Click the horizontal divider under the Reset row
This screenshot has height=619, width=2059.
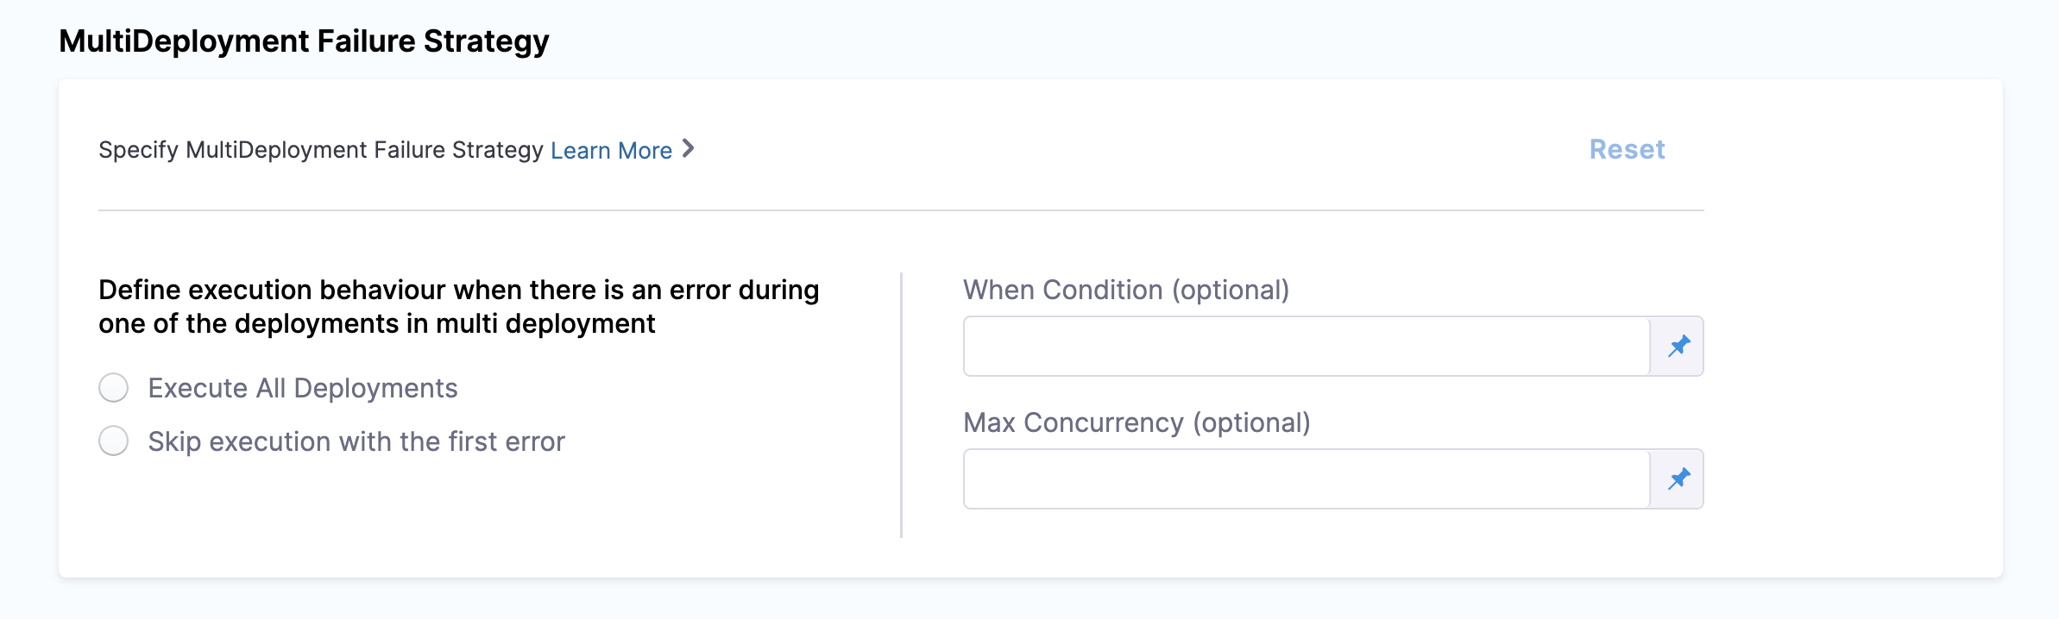coord(901,210)
